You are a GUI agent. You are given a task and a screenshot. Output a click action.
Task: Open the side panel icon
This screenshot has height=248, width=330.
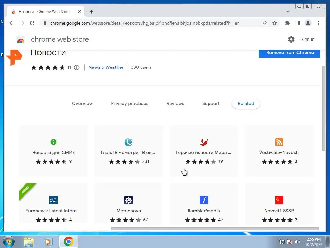[x=297, y=23]
